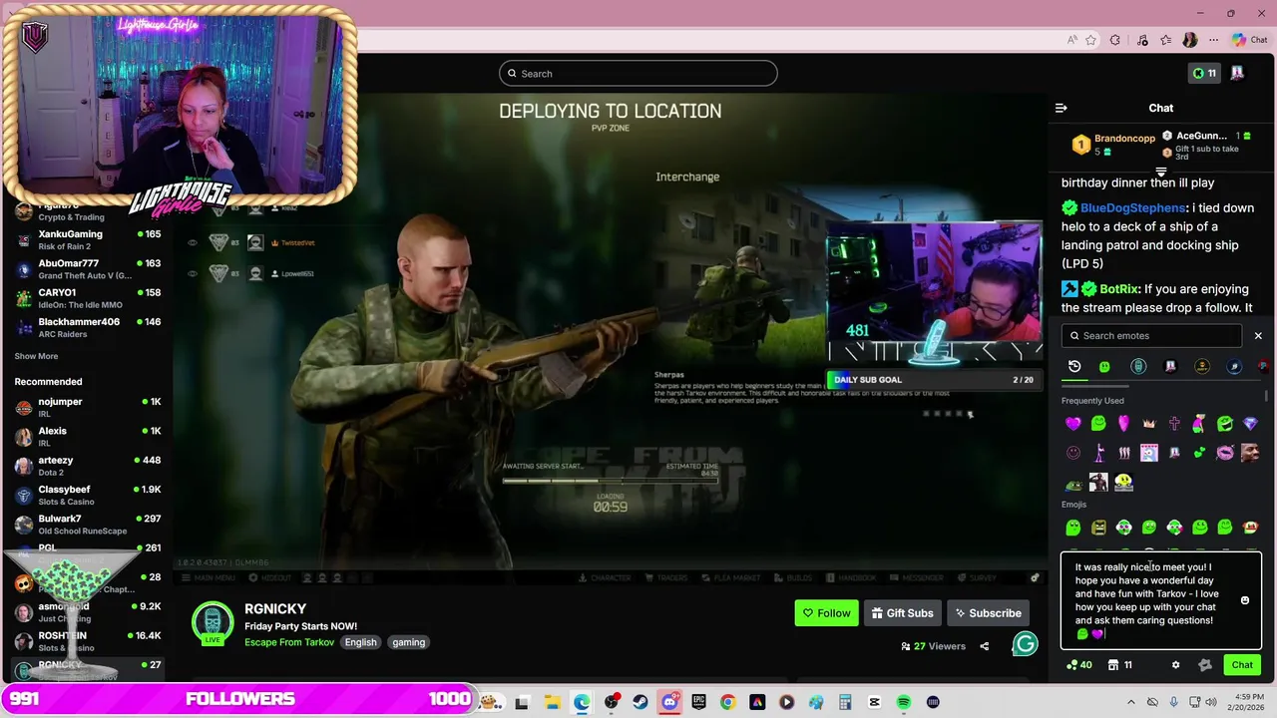Open AbuOmar777 channel in sidebar
Screen dimensions: 1277x718
(88, 269)
